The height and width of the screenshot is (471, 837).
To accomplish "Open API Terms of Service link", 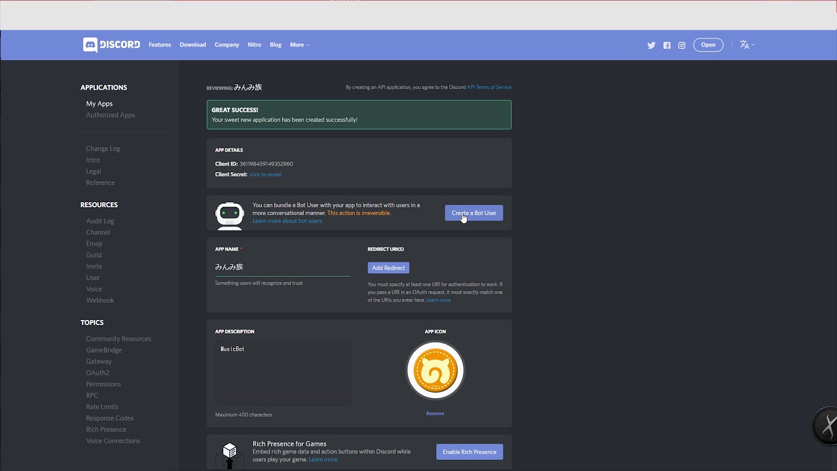I will pyautogui.click(x=489, y=87).
